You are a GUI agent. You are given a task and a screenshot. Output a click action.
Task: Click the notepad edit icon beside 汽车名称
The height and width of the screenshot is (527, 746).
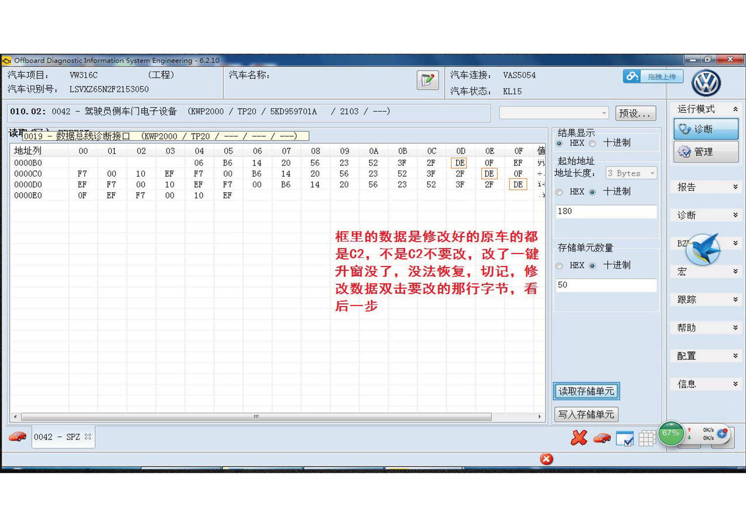[x=427, y=80]
